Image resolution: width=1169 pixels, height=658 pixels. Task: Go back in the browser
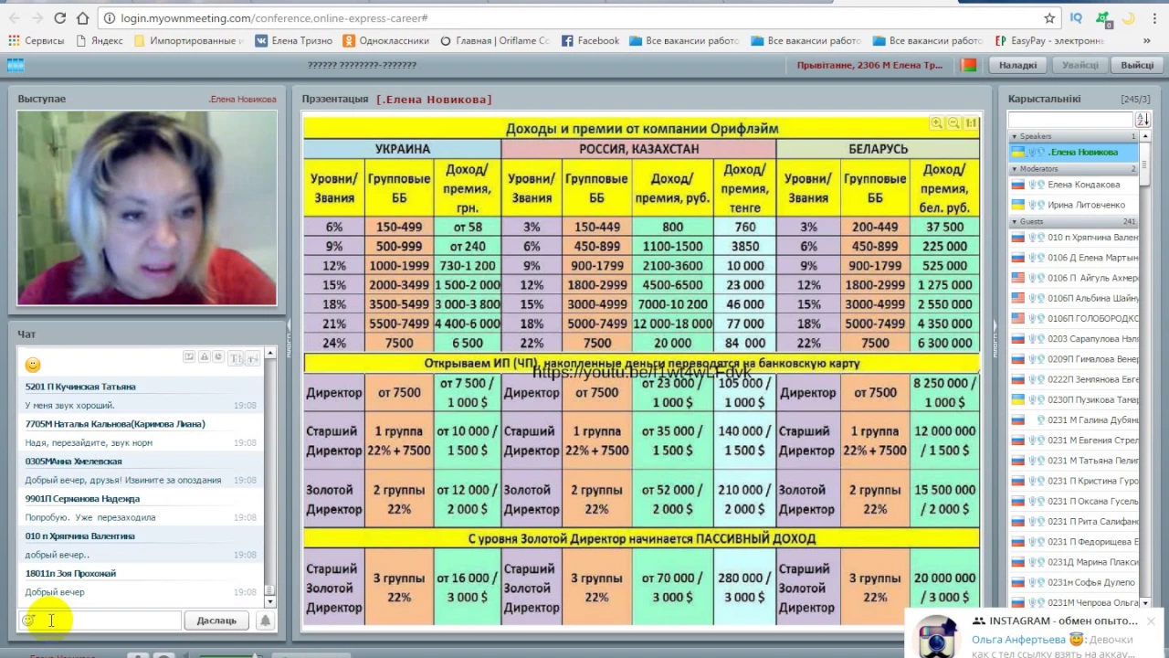pyautogui.click(x=15, y=18)
